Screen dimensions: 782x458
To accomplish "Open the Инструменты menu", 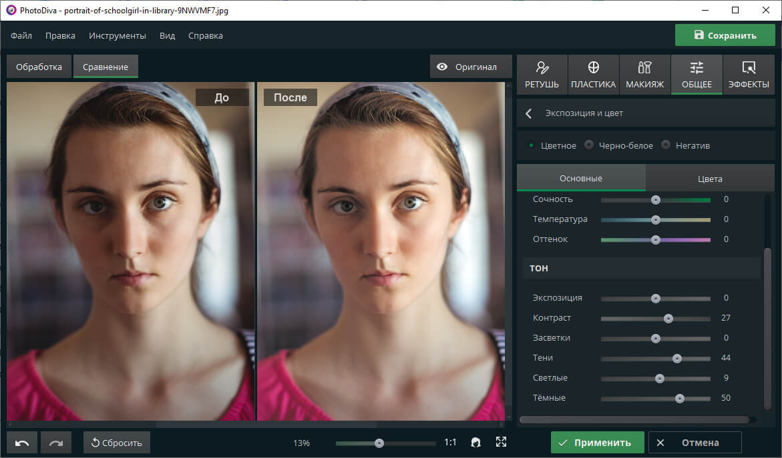I will pos(118,36).
